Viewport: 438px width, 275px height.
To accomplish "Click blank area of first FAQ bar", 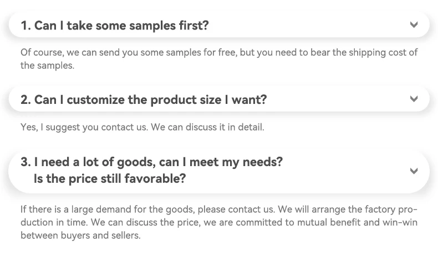I will 307,24.
